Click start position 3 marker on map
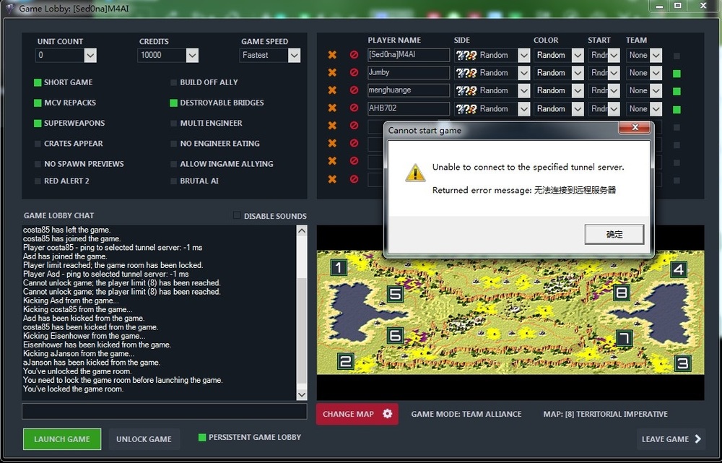The height and width of the screenshot is (463, 722). pos(682,363)
